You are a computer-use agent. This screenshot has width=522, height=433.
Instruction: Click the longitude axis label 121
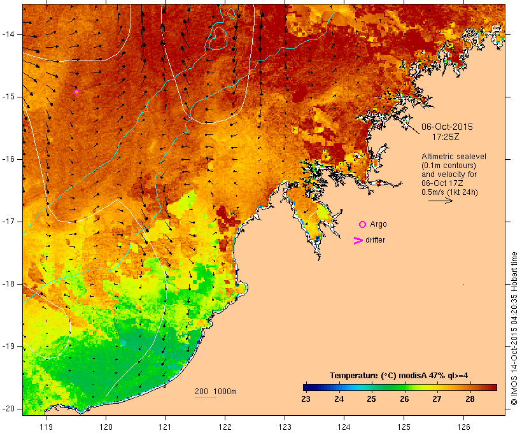click(165, 427)
